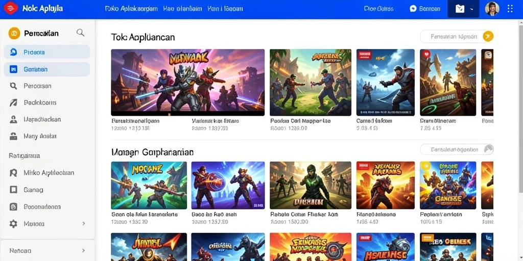This screenshot has width=523, height=261.
Task: Open the Rlaneoleainoao game thumbnail
Action: (x=386, y=185)
